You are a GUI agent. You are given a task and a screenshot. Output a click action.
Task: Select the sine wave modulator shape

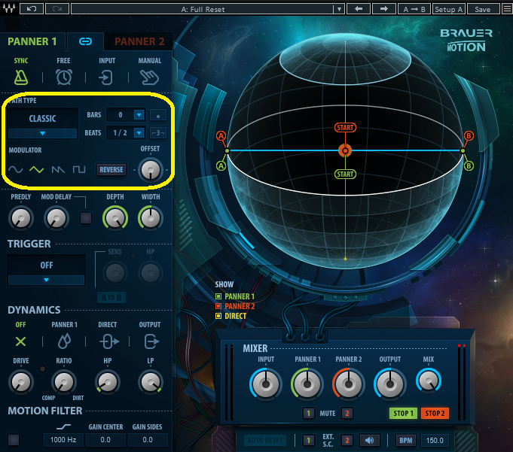16,170
